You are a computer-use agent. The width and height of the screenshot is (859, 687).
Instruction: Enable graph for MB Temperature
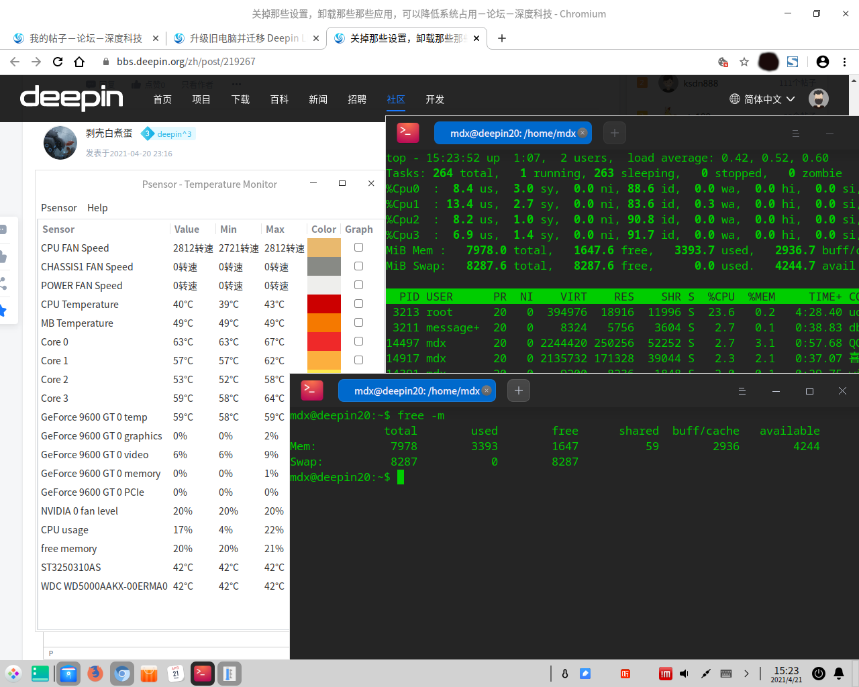359,323
